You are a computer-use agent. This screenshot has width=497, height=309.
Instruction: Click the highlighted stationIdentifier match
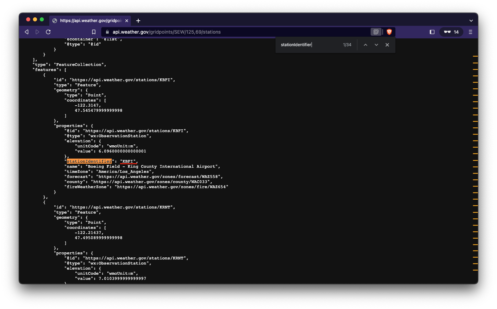[x=89, y=161]
